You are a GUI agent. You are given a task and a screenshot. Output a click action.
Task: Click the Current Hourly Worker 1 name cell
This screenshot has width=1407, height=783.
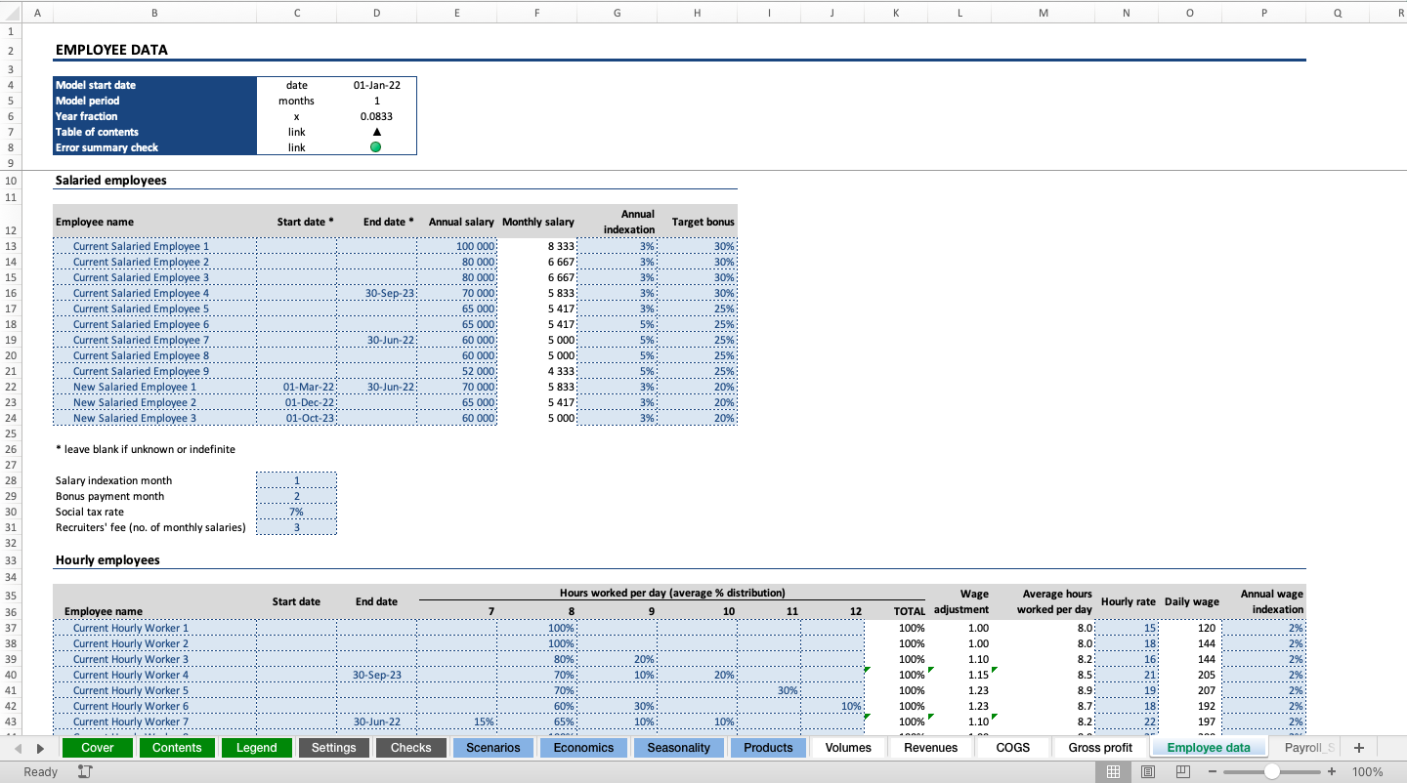click(x=154, y=628)
